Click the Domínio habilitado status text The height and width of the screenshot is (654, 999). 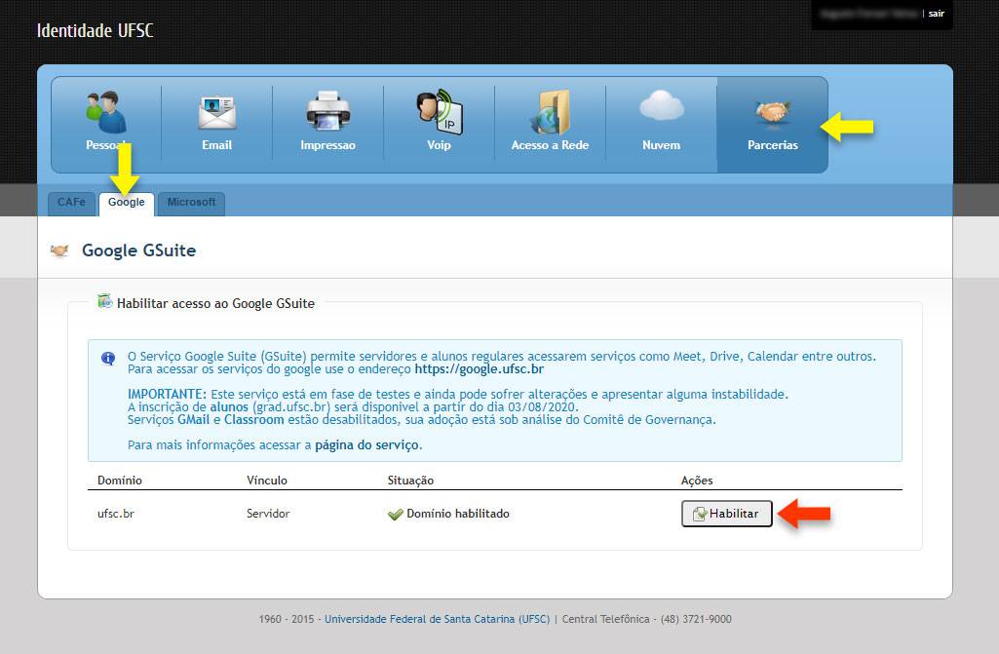click(458, 514)
